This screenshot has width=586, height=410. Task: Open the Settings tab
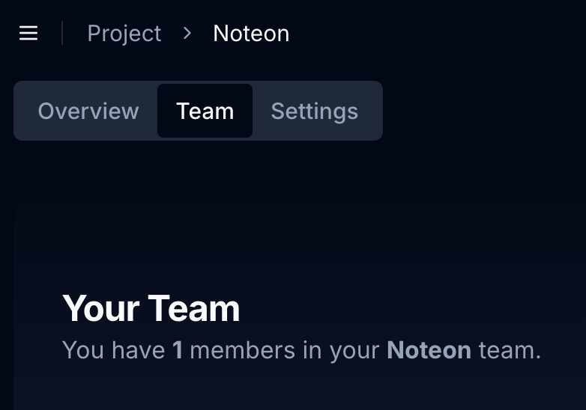[x=314, y=111]
